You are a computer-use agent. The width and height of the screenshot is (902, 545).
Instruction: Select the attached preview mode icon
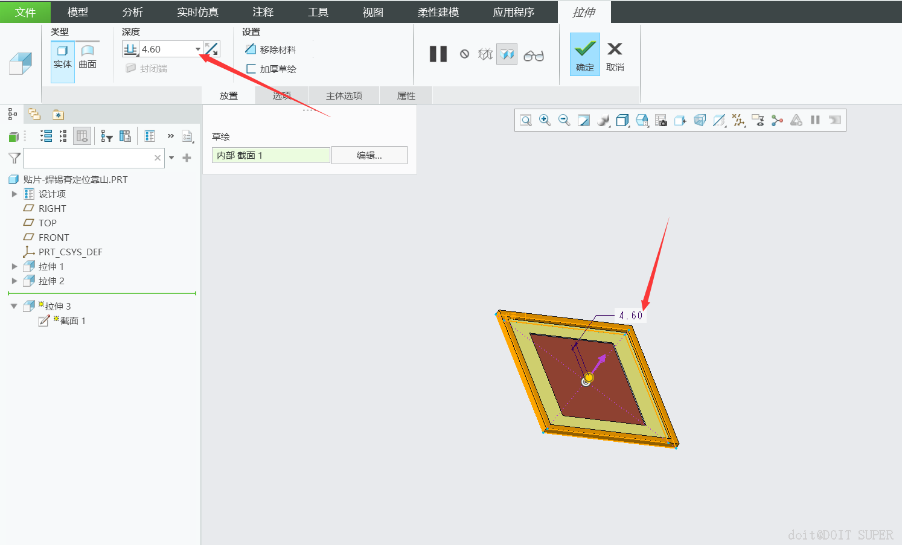507,54
